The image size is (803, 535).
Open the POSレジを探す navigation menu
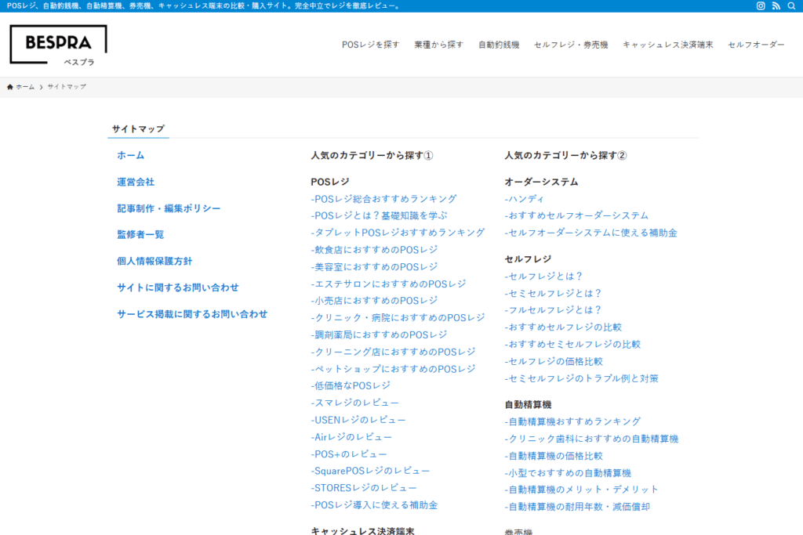click(370, 45)
